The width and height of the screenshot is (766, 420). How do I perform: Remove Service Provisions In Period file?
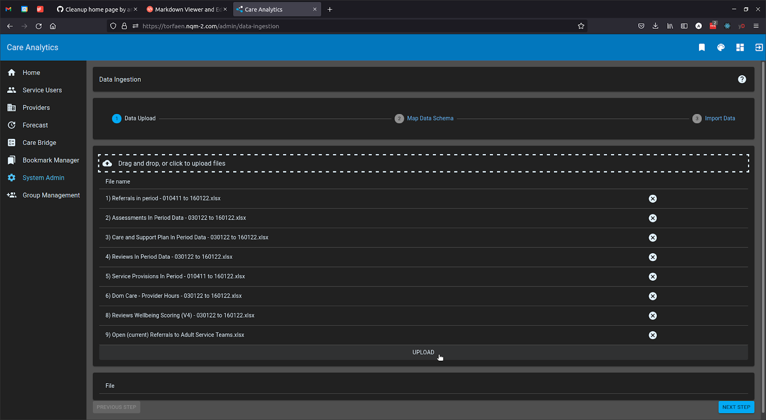pyautogui.click(x=653, y=276)
